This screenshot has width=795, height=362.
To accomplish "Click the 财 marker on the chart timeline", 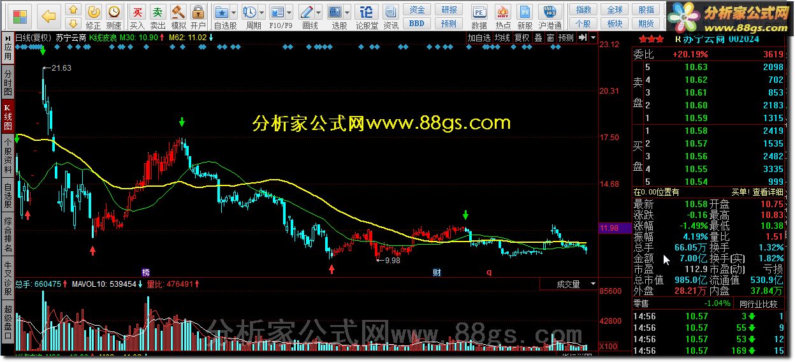I will coord(437,272).
